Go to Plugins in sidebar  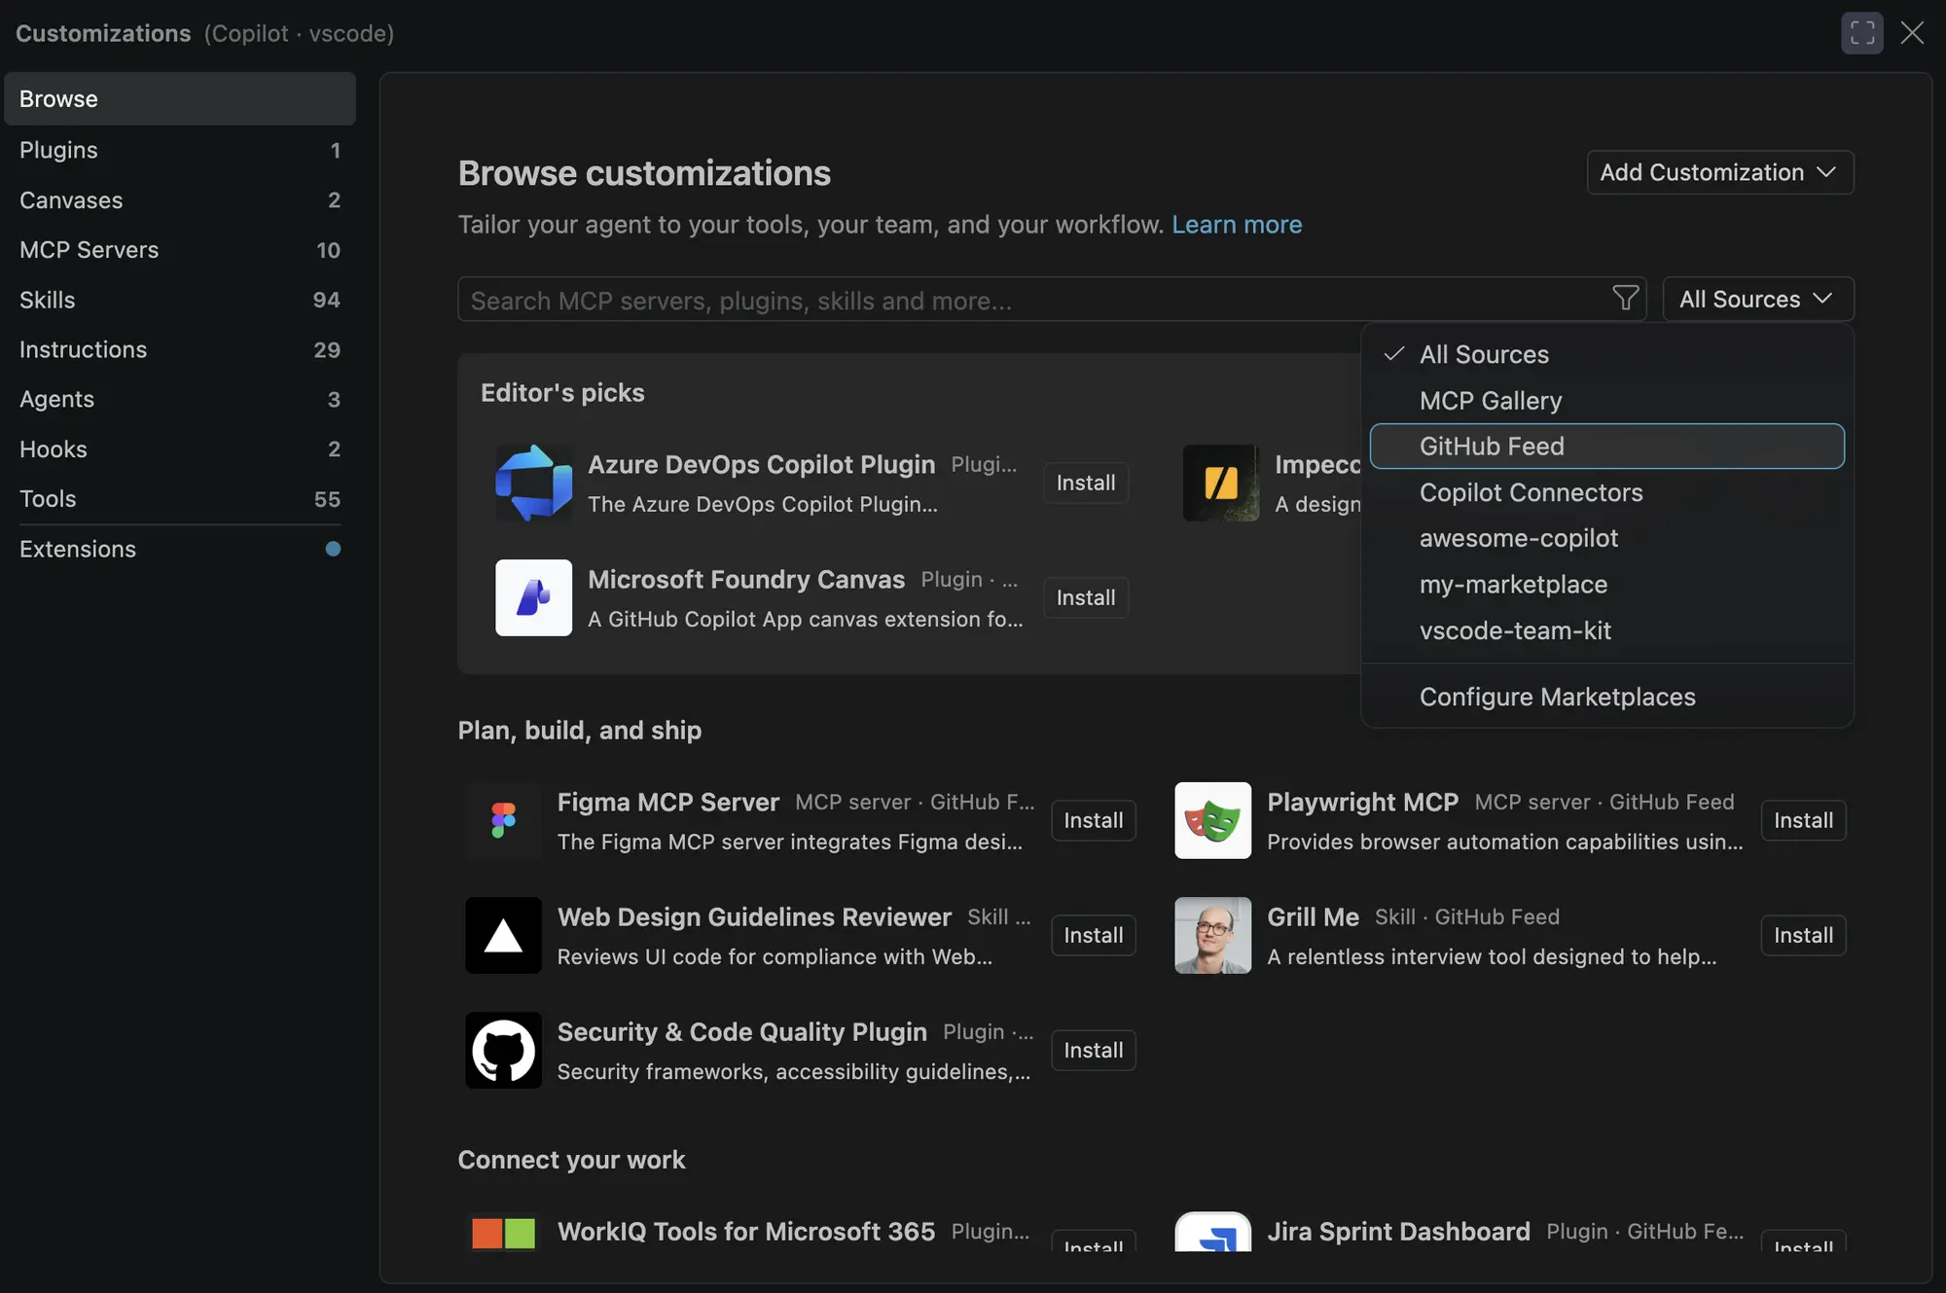point(180,150)
